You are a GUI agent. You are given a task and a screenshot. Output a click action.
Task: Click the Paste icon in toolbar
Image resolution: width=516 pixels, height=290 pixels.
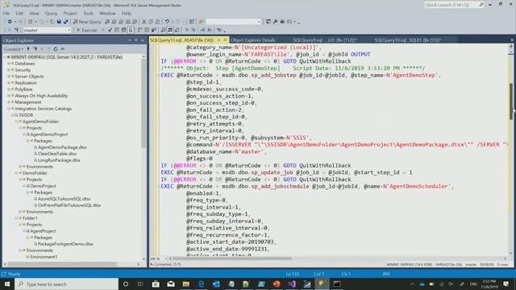(158, 22)
